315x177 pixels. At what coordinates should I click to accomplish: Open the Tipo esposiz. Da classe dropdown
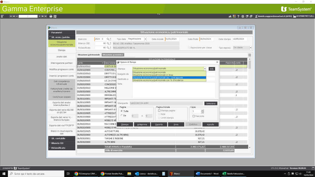(x=250, y=48)
